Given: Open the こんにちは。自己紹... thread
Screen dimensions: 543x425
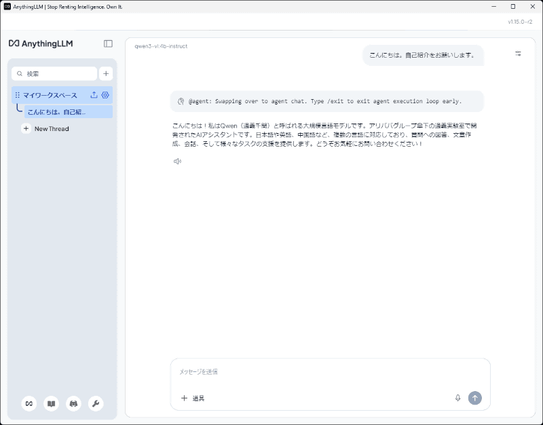Looking at the screenshot, I should (x=69, y=112).
